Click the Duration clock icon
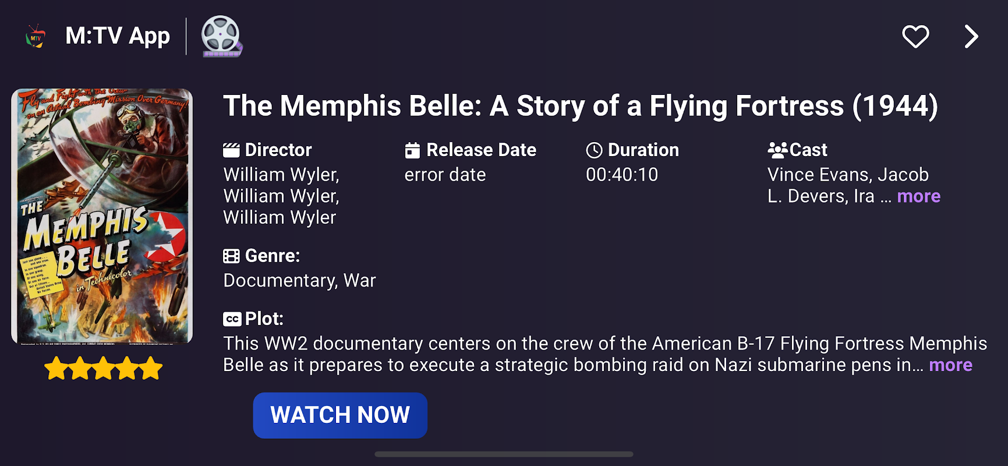Image resolution: width=1008 pixels, height=466 pixels. coord(594,150)
